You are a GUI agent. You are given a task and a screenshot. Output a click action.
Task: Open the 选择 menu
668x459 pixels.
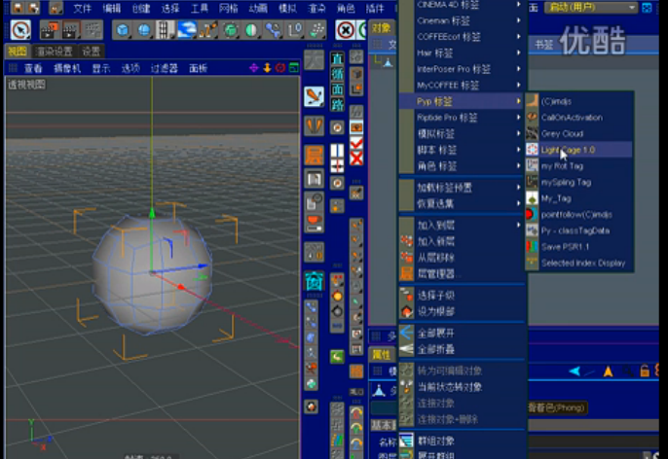[x=170, y=8]
